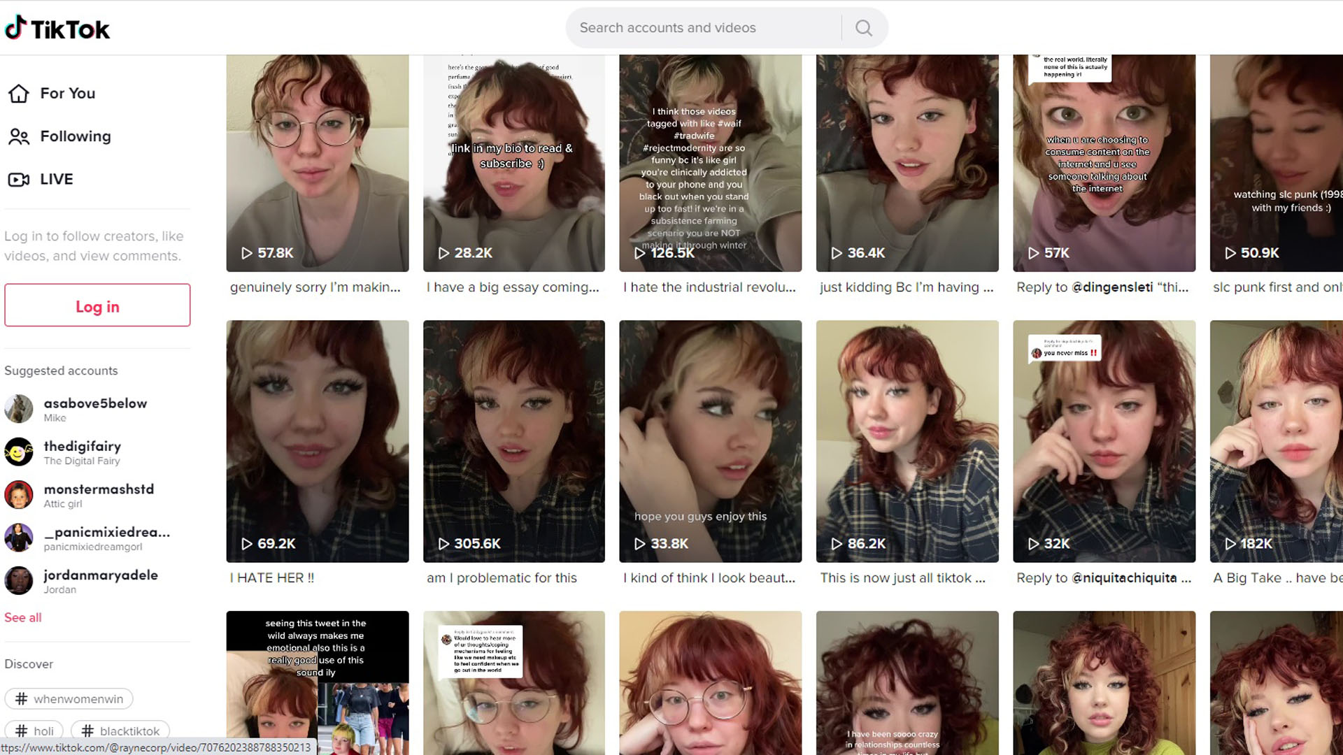The image size is (1343, 755).
Task: Open the video with 36.4K plays
Action: click(x=907, y=163)
